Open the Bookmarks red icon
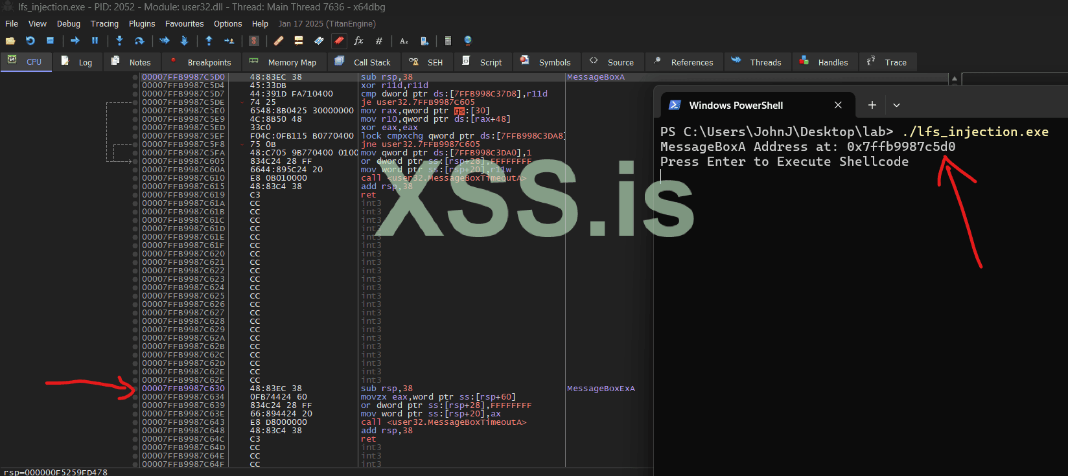 coord(339,41)
